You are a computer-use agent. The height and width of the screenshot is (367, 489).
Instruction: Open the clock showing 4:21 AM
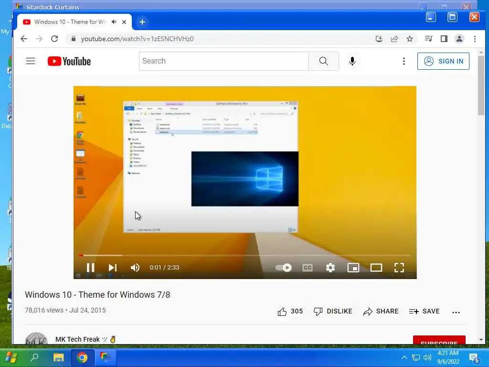(x=448, y=357)
